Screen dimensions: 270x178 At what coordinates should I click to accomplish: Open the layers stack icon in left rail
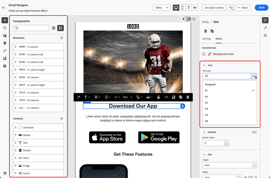click(5, 43)
